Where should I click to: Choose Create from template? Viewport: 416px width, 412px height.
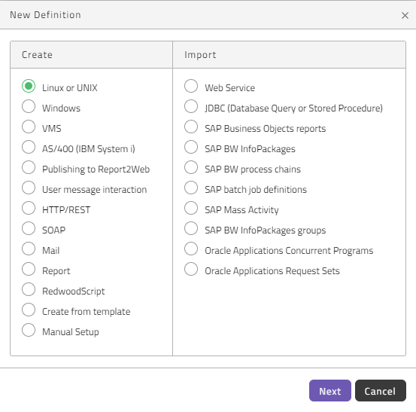click(29, 310)
